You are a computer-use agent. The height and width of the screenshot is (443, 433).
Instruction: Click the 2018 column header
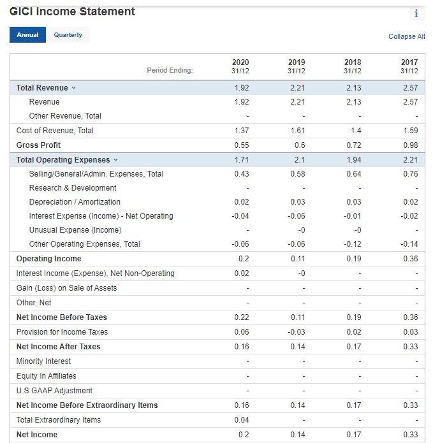pos(353,66)
